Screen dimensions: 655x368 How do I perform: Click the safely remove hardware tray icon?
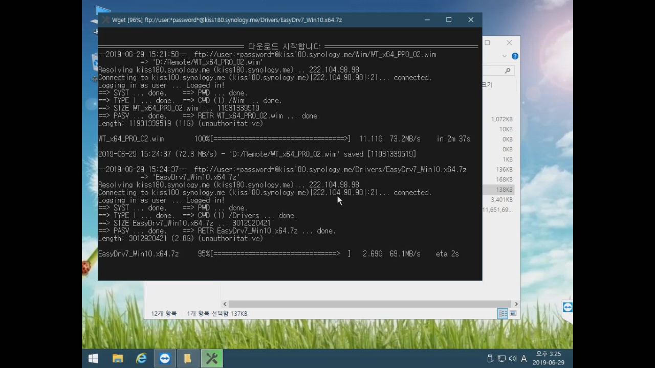tap(490, 359)
